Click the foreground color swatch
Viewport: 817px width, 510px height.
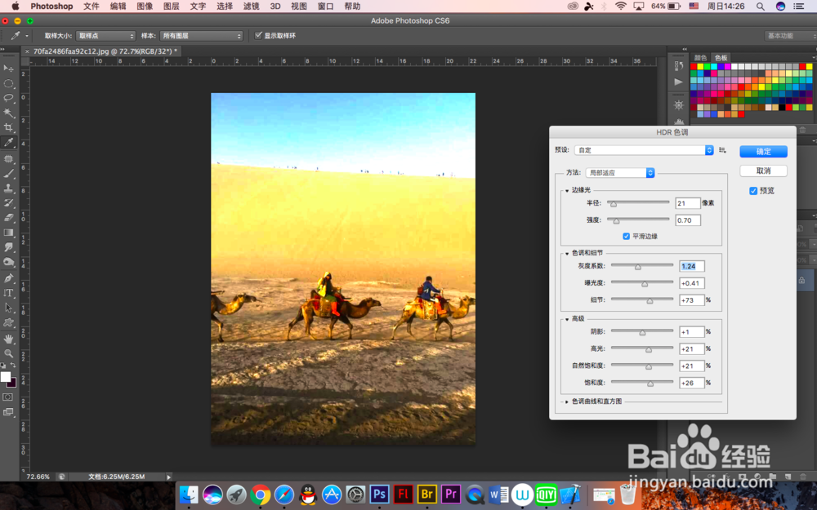pos(5,376)
